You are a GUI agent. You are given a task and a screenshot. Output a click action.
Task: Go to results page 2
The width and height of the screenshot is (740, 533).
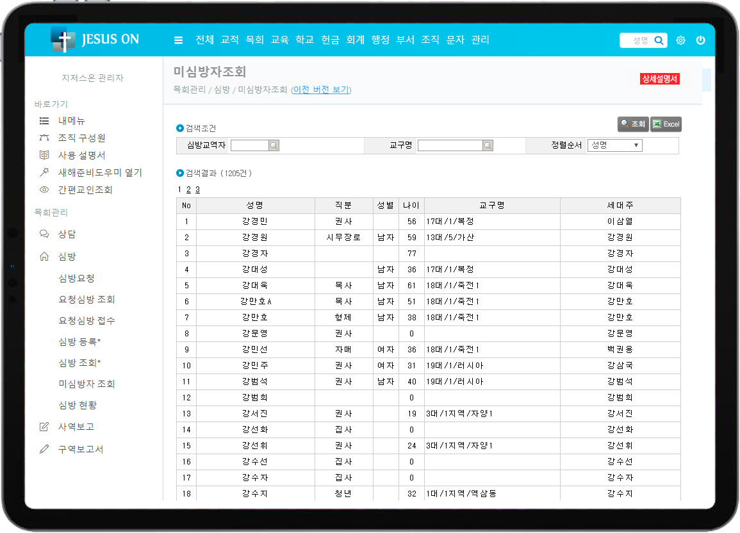point(188,190)
